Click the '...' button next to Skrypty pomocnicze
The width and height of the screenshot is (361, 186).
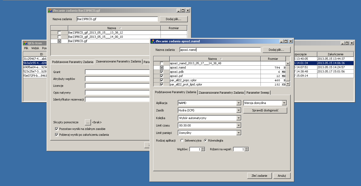88,122
